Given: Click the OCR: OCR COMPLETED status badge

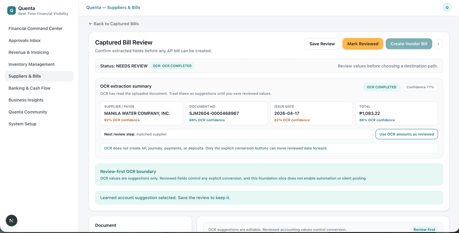Looking at the screenshot, I should click(x=172, y=66).
